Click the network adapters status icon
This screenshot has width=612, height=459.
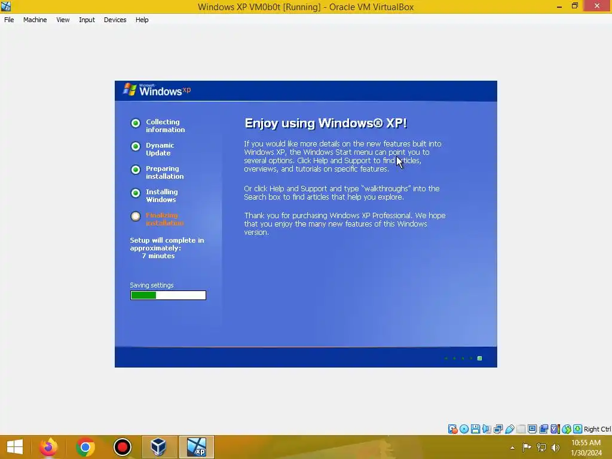point(498,429)
